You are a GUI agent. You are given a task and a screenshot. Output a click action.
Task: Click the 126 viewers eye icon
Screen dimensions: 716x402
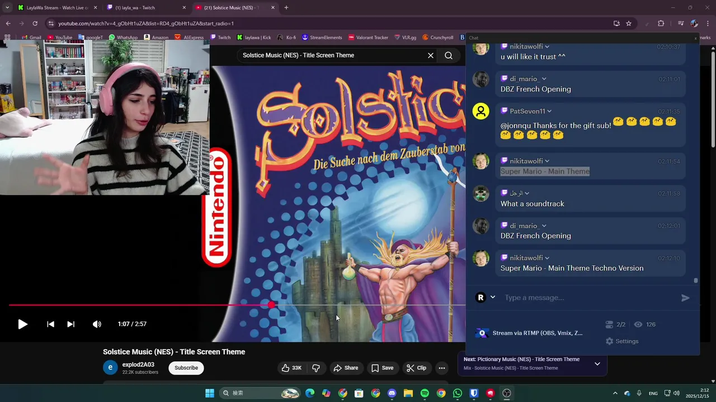click(x=638, y=324)
